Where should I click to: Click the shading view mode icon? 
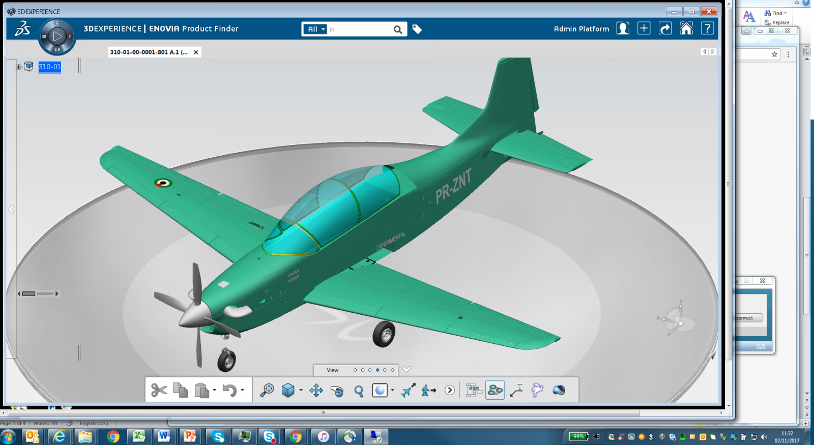380,390
